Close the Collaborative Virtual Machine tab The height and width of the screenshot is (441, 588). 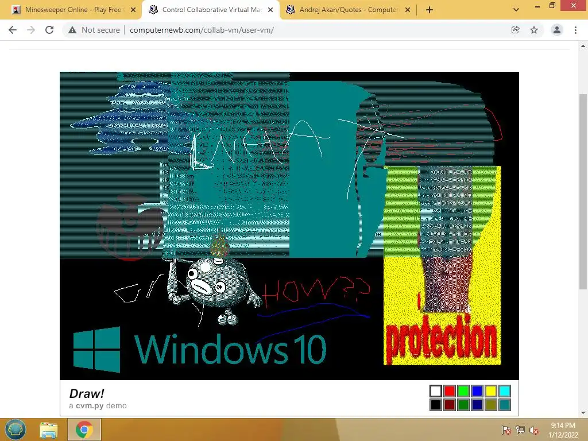click(270, 10)
